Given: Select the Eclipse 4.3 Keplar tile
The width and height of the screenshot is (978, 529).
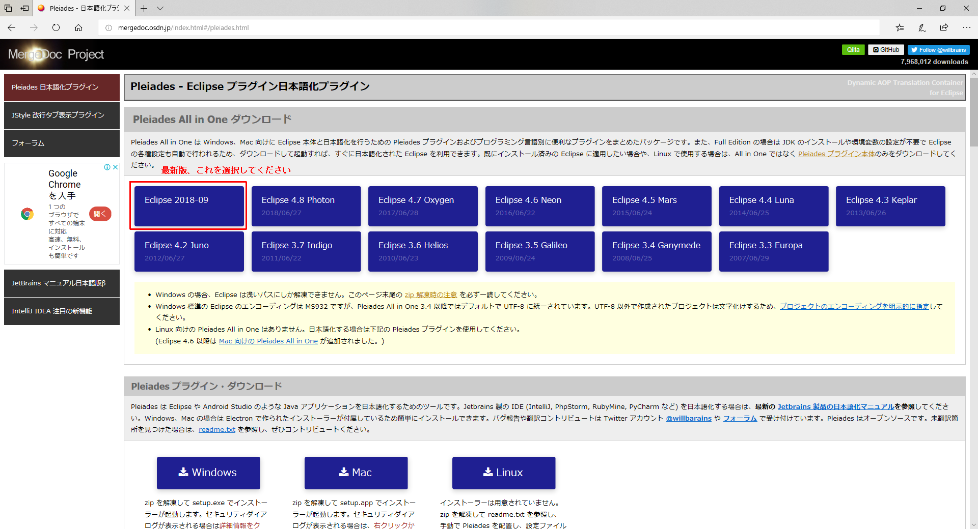Looking at the screenshot, I should point(890,206).
